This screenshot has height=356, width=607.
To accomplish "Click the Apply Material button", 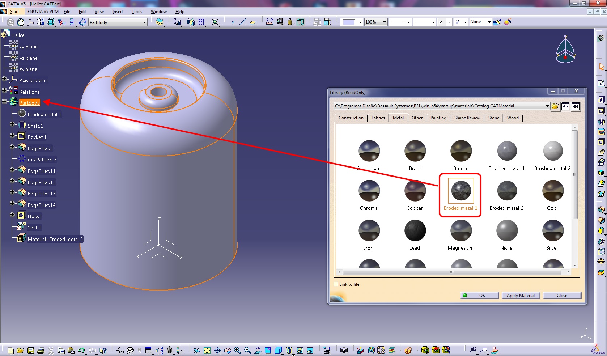I will click(521, 295).
